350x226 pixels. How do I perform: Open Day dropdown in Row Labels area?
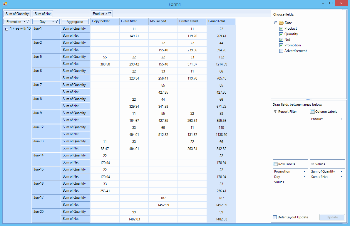(x=304, y=177)
